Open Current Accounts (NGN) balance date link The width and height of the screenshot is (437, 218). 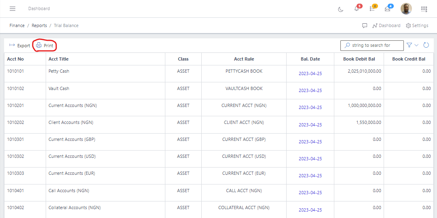tap(310, 107)
